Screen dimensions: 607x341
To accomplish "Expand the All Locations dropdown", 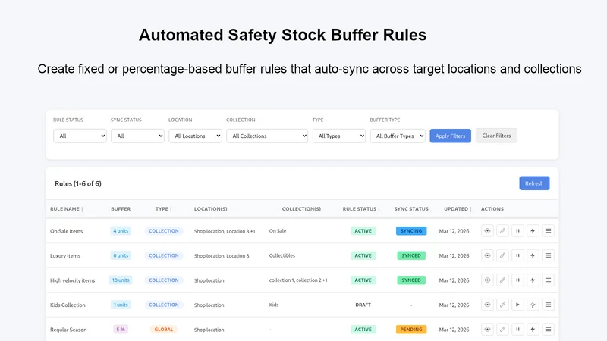I will (195, 136).
